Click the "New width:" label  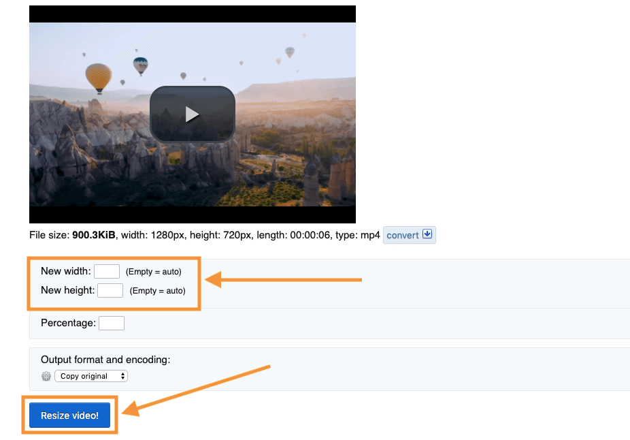65,271
